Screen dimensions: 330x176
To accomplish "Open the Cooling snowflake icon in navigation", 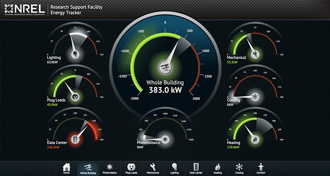I will (239, 168).
